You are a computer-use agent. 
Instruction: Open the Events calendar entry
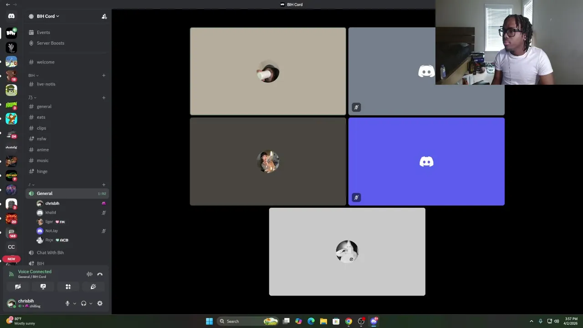tap(43, 32)
